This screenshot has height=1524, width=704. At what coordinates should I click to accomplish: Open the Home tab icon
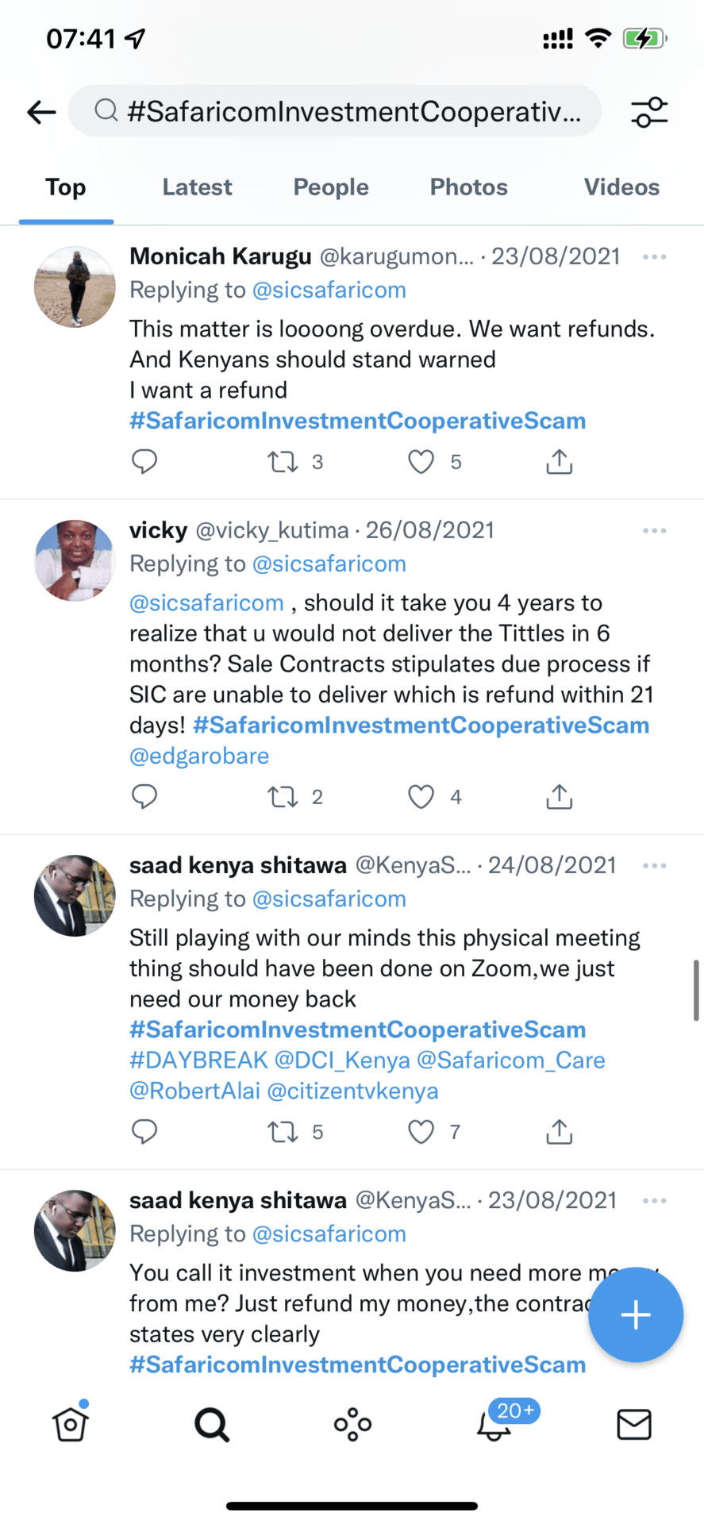71,1424
